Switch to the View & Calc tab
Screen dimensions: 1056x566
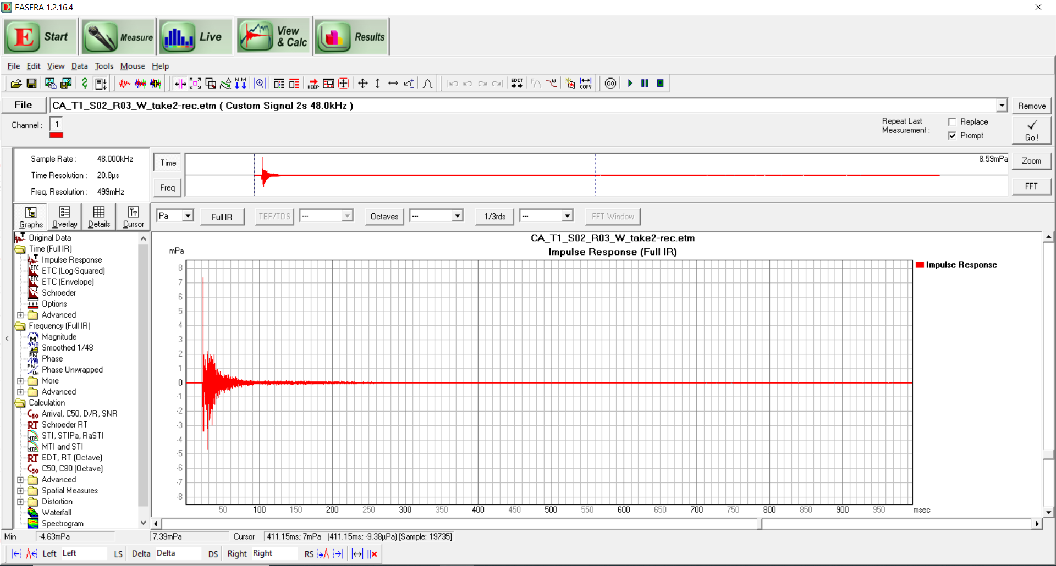tap(274, 37)
